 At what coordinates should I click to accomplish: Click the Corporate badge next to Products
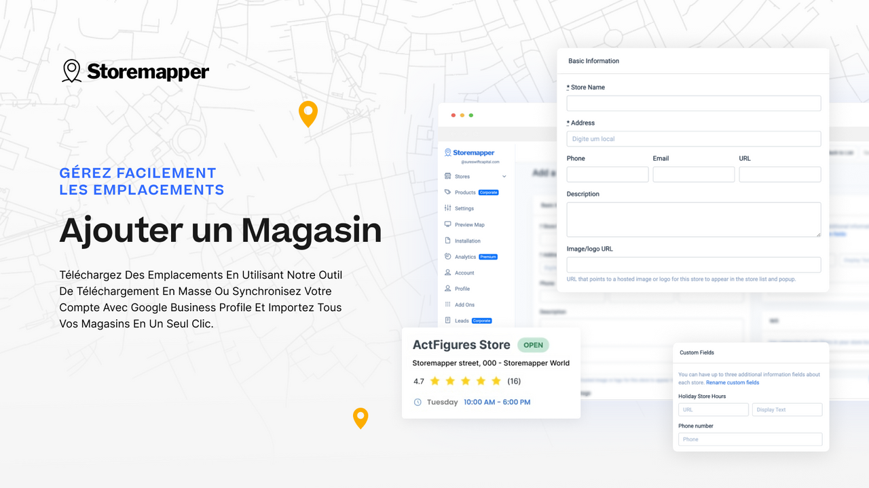pyautogui.click(x=488, y=192)
